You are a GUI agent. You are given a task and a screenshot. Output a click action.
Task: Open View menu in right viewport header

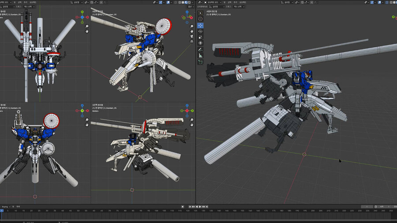click(225, 2)
